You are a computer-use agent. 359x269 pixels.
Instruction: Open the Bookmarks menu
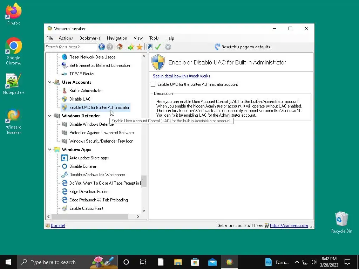pos(90,38)
